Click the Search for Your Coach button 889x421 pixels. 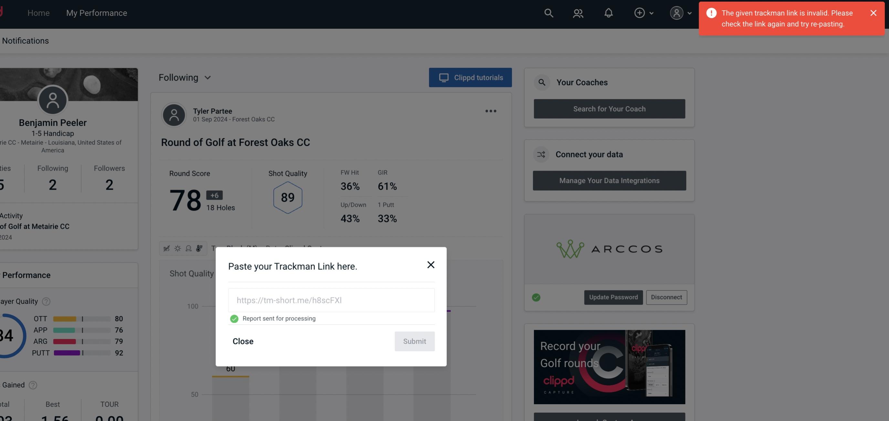pos(610,109)
